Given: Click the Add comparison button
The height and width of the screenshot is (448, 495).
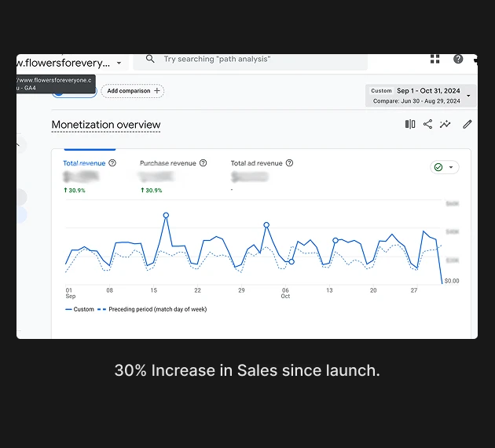Looking at the screenshot, I should pyautogui.click(x=133, y=91).
